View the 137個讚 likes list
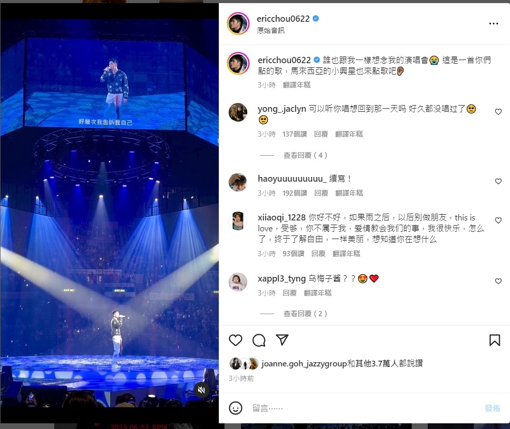The image size is (510, 429). 295,134
